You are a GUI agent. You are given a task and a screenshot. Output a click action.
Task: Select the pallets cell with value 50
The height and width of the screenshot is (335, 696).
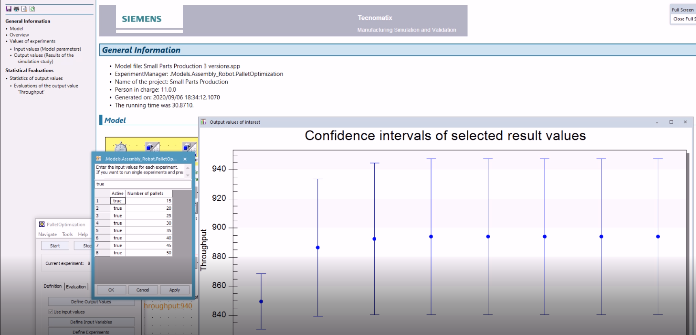149,253
